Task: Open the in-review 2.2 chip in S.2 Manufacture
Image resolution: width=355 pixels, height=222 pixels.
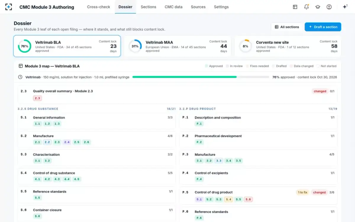Action: coord(47,142)
